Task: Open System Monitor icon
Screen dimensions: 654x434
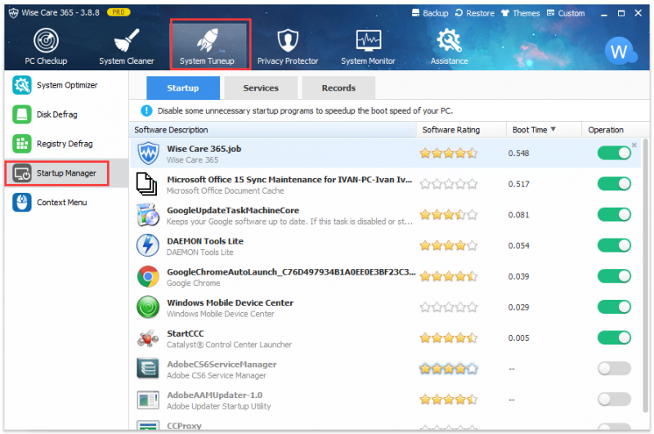Action: point(369,40)
